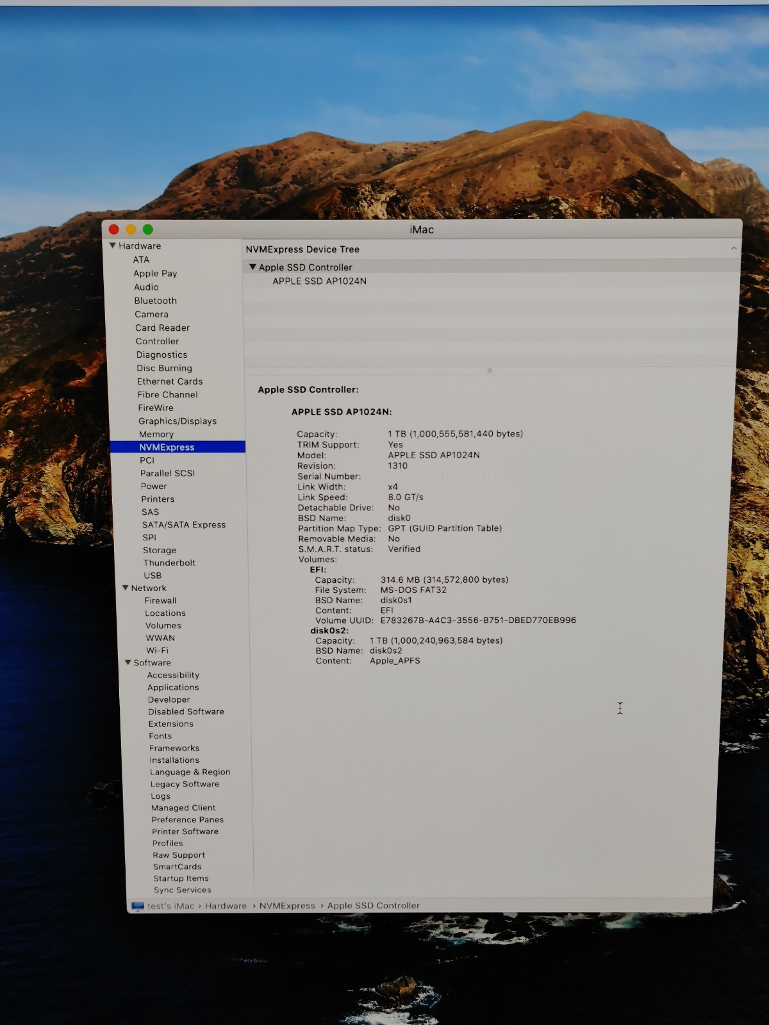
Task: Select FireWire in the sidebar
Action: coord(156,408)
